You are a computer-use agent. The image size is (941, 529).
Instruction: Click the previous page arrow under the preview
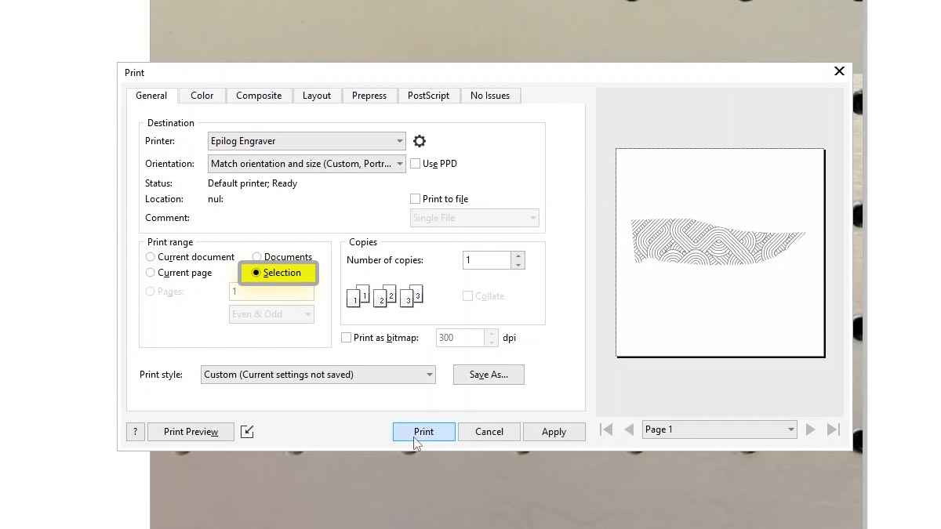click(629, 429)
